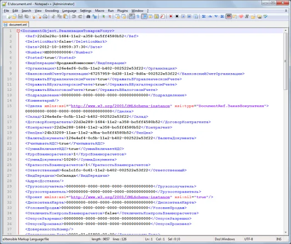Toggle synchronized vertical scrolling
The image size is (291, 244).
[117, 16]
